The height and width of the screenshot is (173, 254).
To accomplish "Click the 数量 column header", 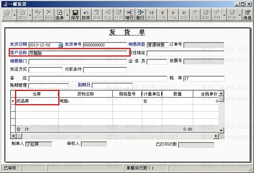I will tap(177, 94).
